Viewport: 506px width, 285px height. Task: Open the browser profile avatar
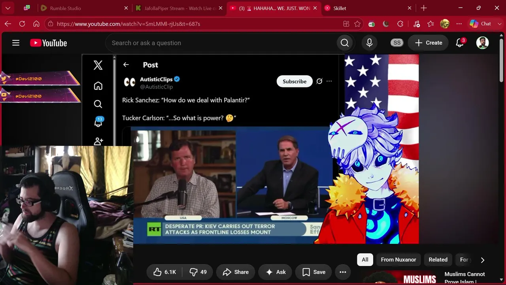click(x=445, y=24)
